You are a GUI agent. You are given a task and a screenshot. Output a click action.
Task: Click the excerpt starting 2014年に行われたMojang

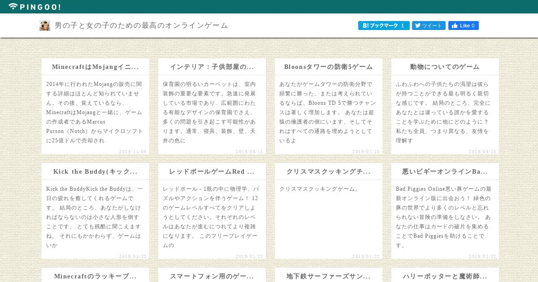(95, 112)
